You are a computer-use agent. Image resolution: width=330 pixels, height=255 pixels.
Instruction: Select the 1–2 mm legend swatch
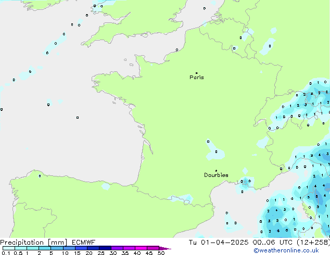pyautogui.click(x=33, y=248)
